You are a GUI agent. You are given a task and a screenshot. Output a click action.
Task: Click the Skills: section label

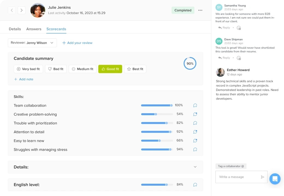(19, 97)
